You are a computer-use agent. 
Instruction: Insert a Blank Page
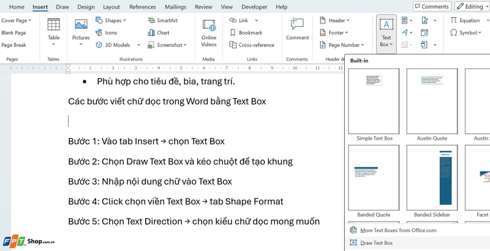[13, 33]
